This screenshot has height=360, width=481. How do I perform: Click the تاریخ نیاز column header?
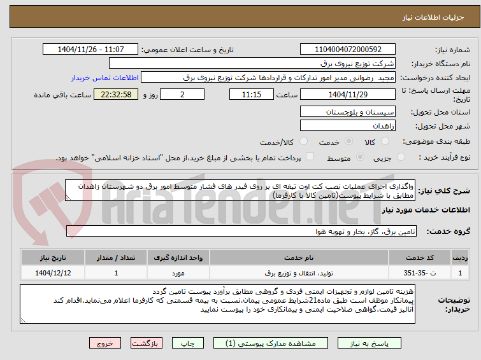(53, 258)
